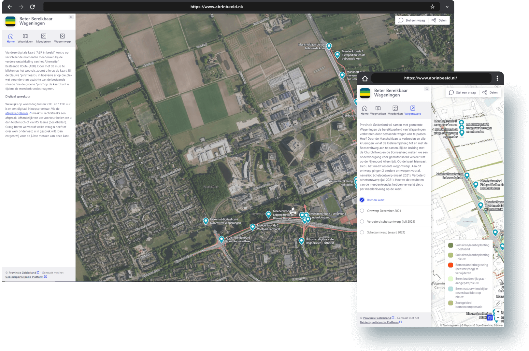The height and width of the screenshot is (351, 529).
Task: Open the afsprakenplanner link
Action: 17,113
